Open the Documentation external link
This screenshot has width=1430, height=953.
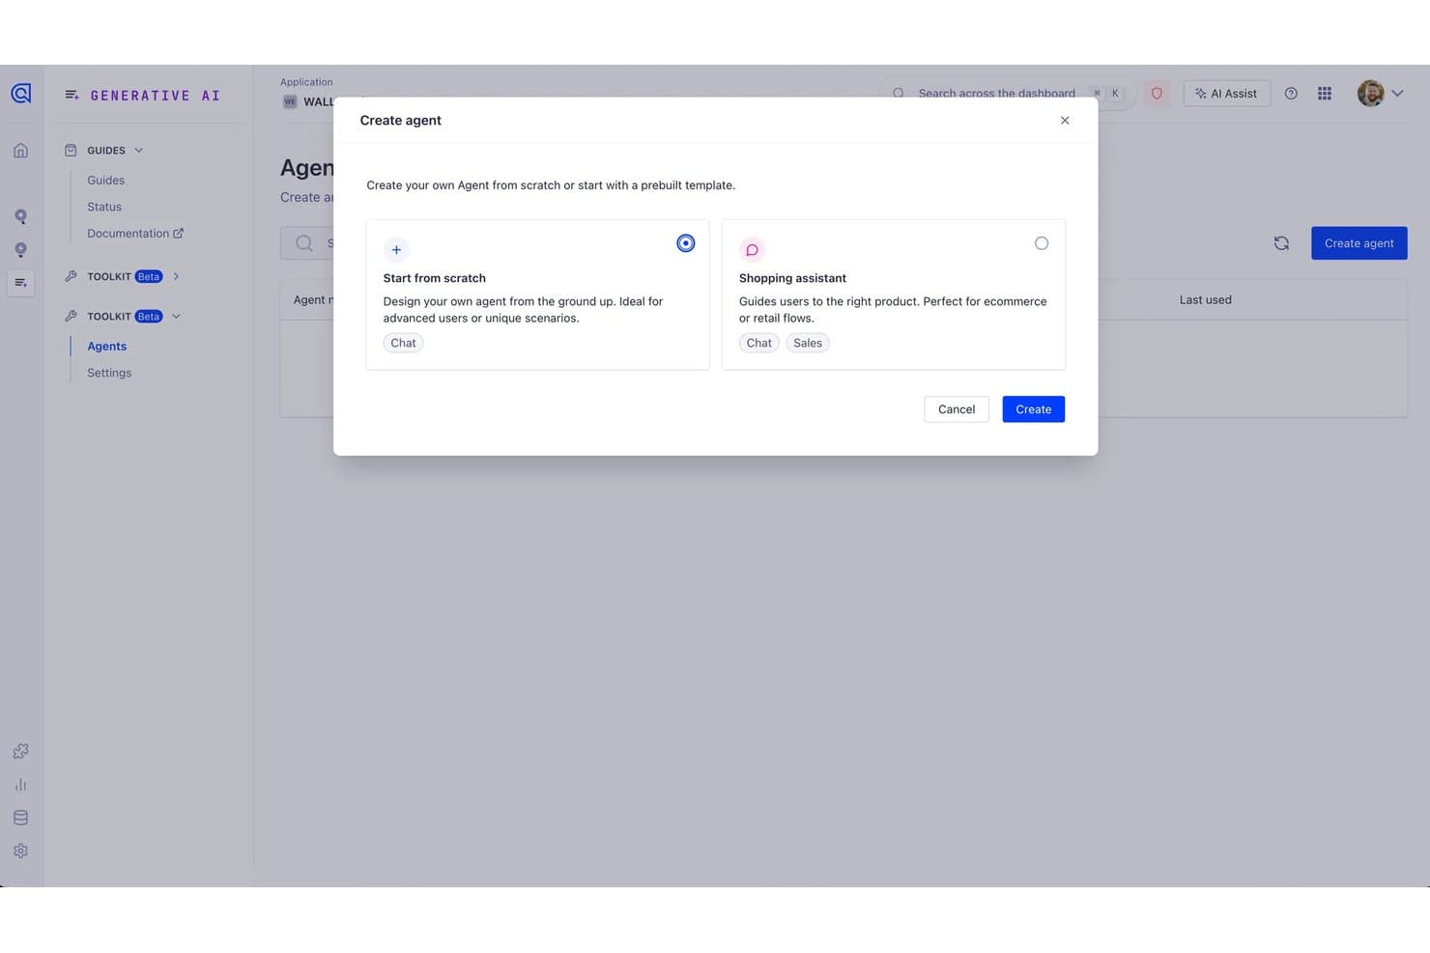coord(135,234)
